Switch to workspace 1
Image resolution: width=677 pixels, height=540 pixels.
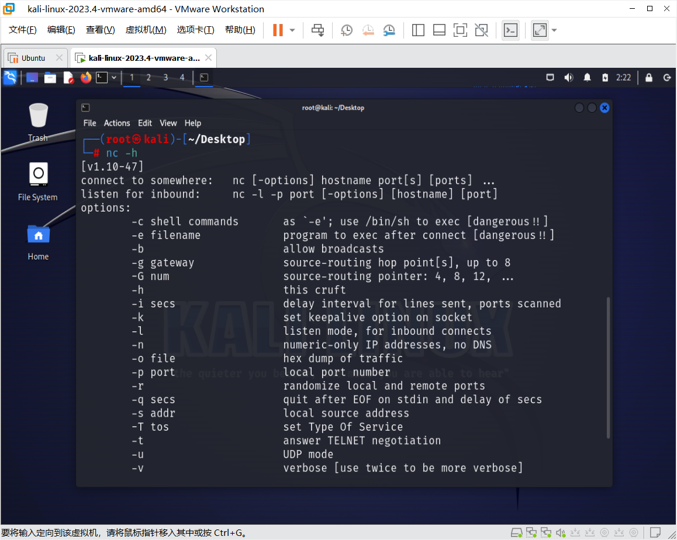(132, 78)
